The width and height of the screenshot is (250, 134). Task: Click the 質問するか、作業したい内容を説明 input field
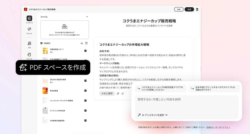point(186,102)
